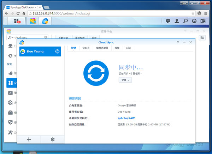Open Cloud Sync settings gear icon
The height and width of the screenshot is (154, 212).
pyautogui.click(x=52, y=140)
